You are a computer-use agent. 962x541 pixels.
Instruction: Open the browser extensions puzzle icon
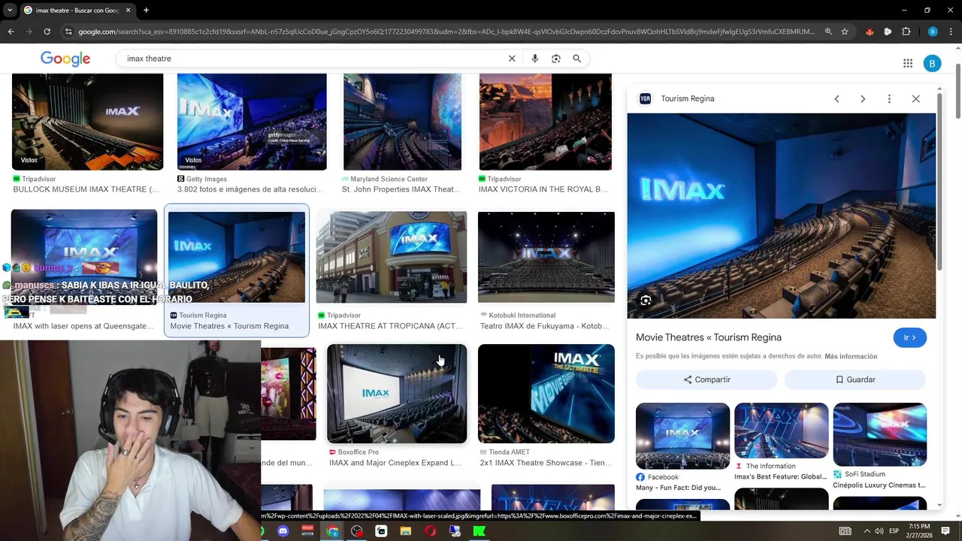tap(906, 32)
